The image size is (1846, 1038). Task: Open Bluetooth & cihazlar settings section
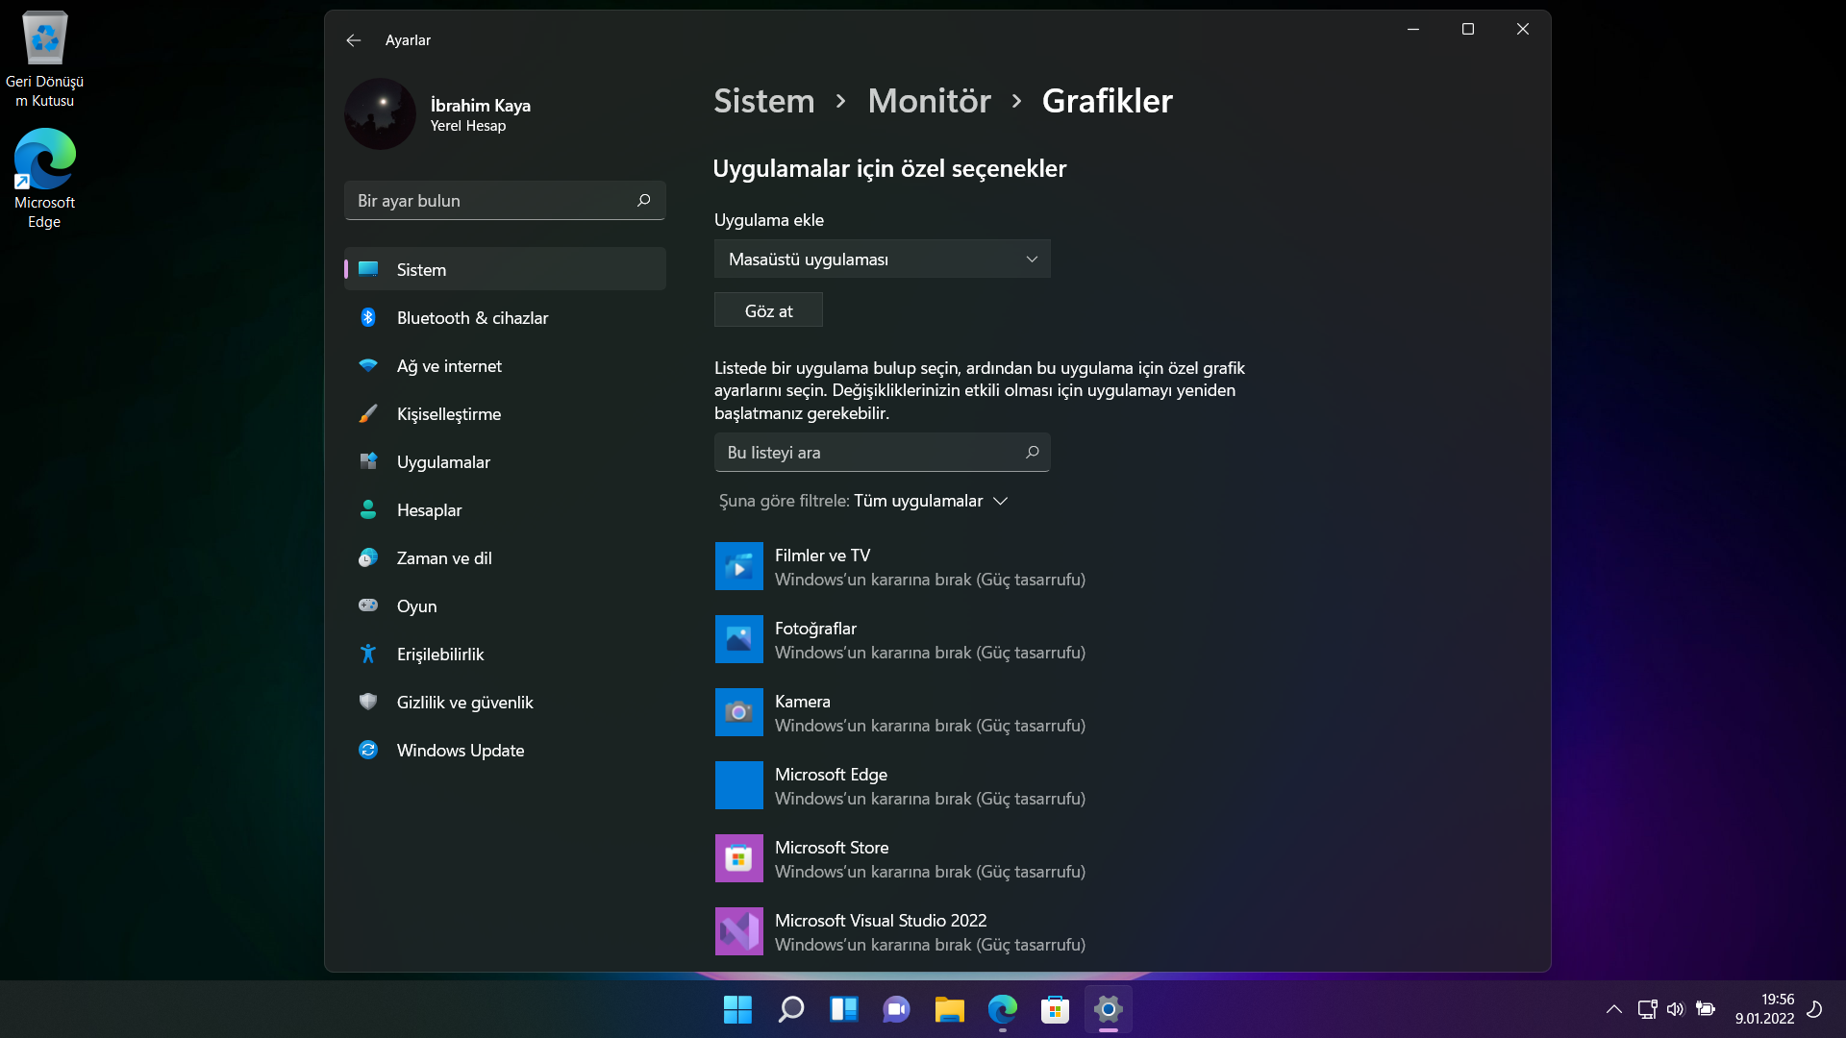tap(472, 318)
